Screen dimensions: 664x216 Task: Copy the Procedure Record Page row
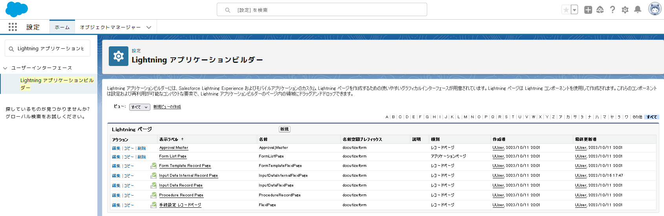pos(129,196)
